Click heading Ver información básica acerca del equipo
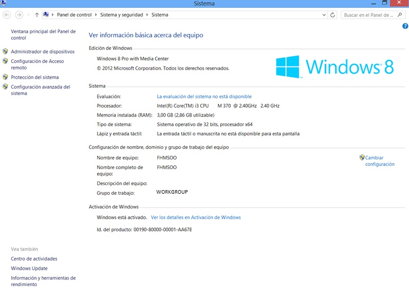 [x=146, y=35]
